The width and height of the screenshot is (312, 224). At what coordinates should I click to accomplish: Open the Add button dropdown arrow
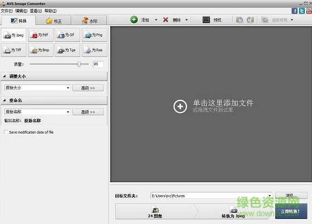[156, 20]
